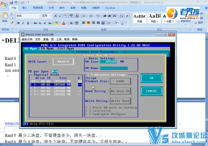Open the Change Case Aa dropdown

pyautogui.click(x=50, y=23)
